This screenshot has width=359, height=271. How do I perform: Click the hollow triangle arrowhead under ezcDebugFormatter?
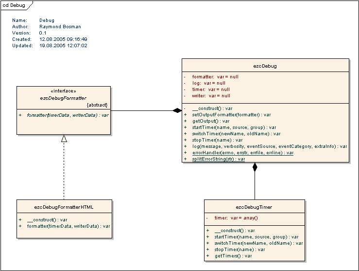click(x=64, y=139)
